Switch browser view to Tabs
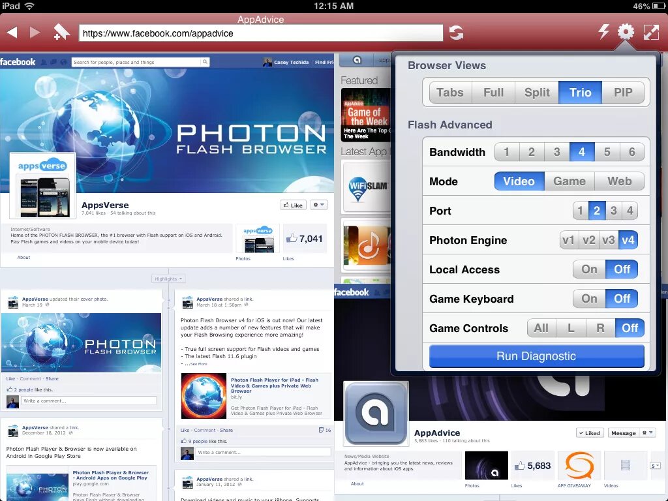This screenshot has width=668, height=501. pyautogui.click(x=450, y=93)
